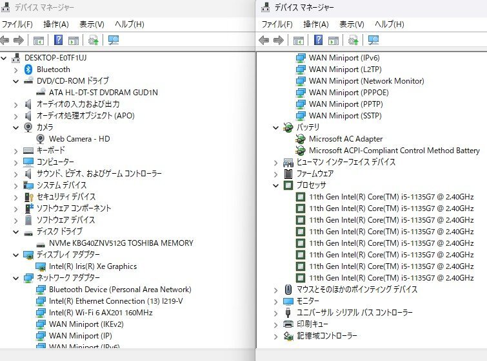This screenshot has height=361, width=487.
Task: Select first 11th Gen Intel Core i5-1135G7 entry
Action: tap(391, 197)
